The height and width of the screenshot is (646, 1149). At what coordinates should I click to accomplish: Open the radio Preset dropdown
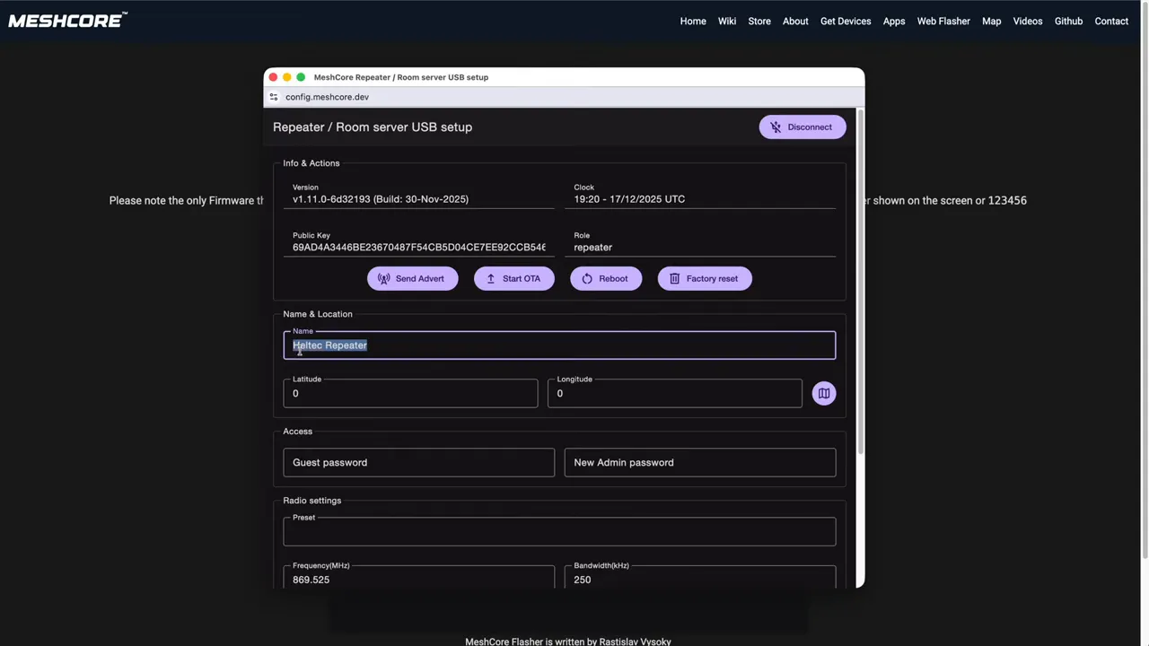[x=559, y=531]
